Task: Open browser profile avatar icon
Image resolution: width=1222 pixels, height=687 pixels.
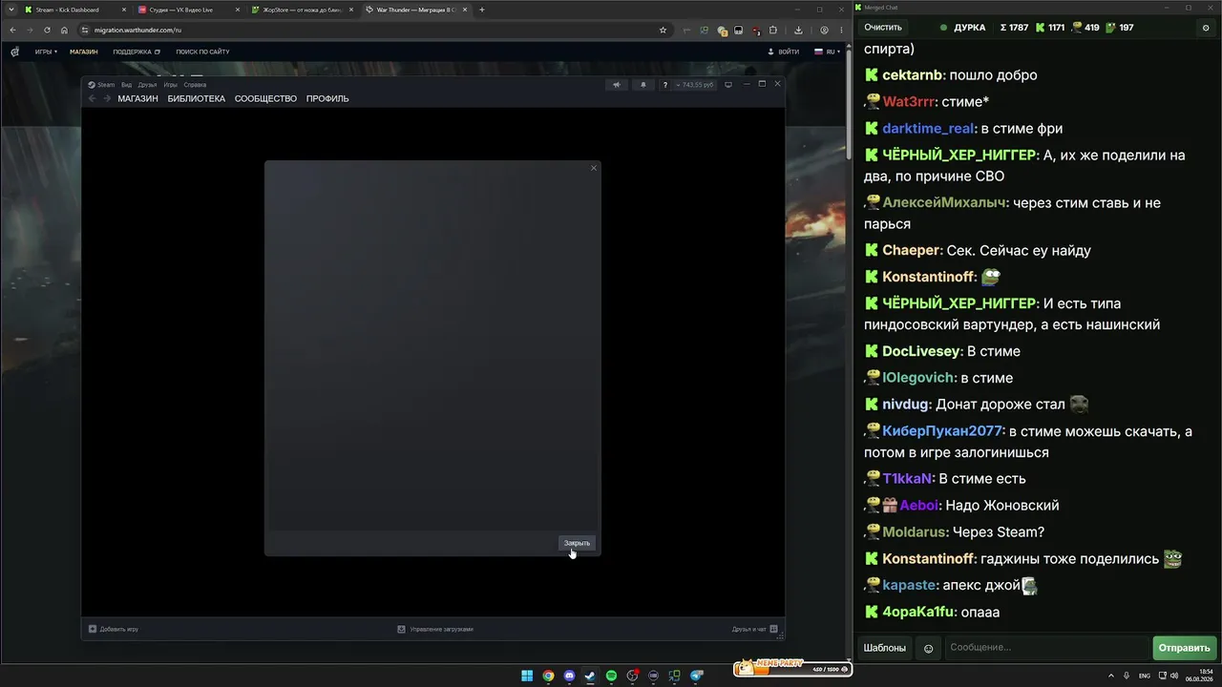Action: [x=824, y=30]
